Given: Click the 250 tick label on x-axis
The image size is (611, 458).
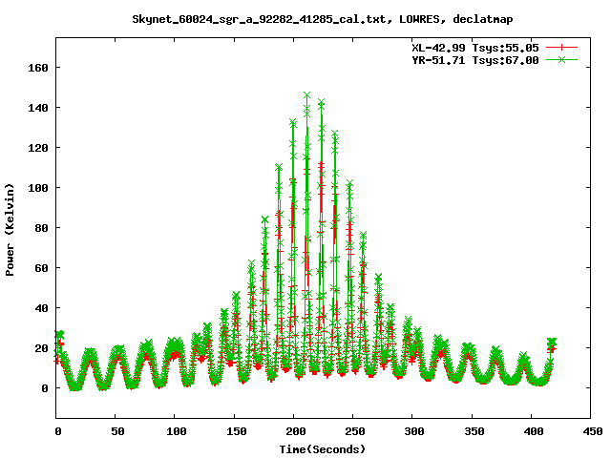Looking at the screenshot, I should pos(355,431).
